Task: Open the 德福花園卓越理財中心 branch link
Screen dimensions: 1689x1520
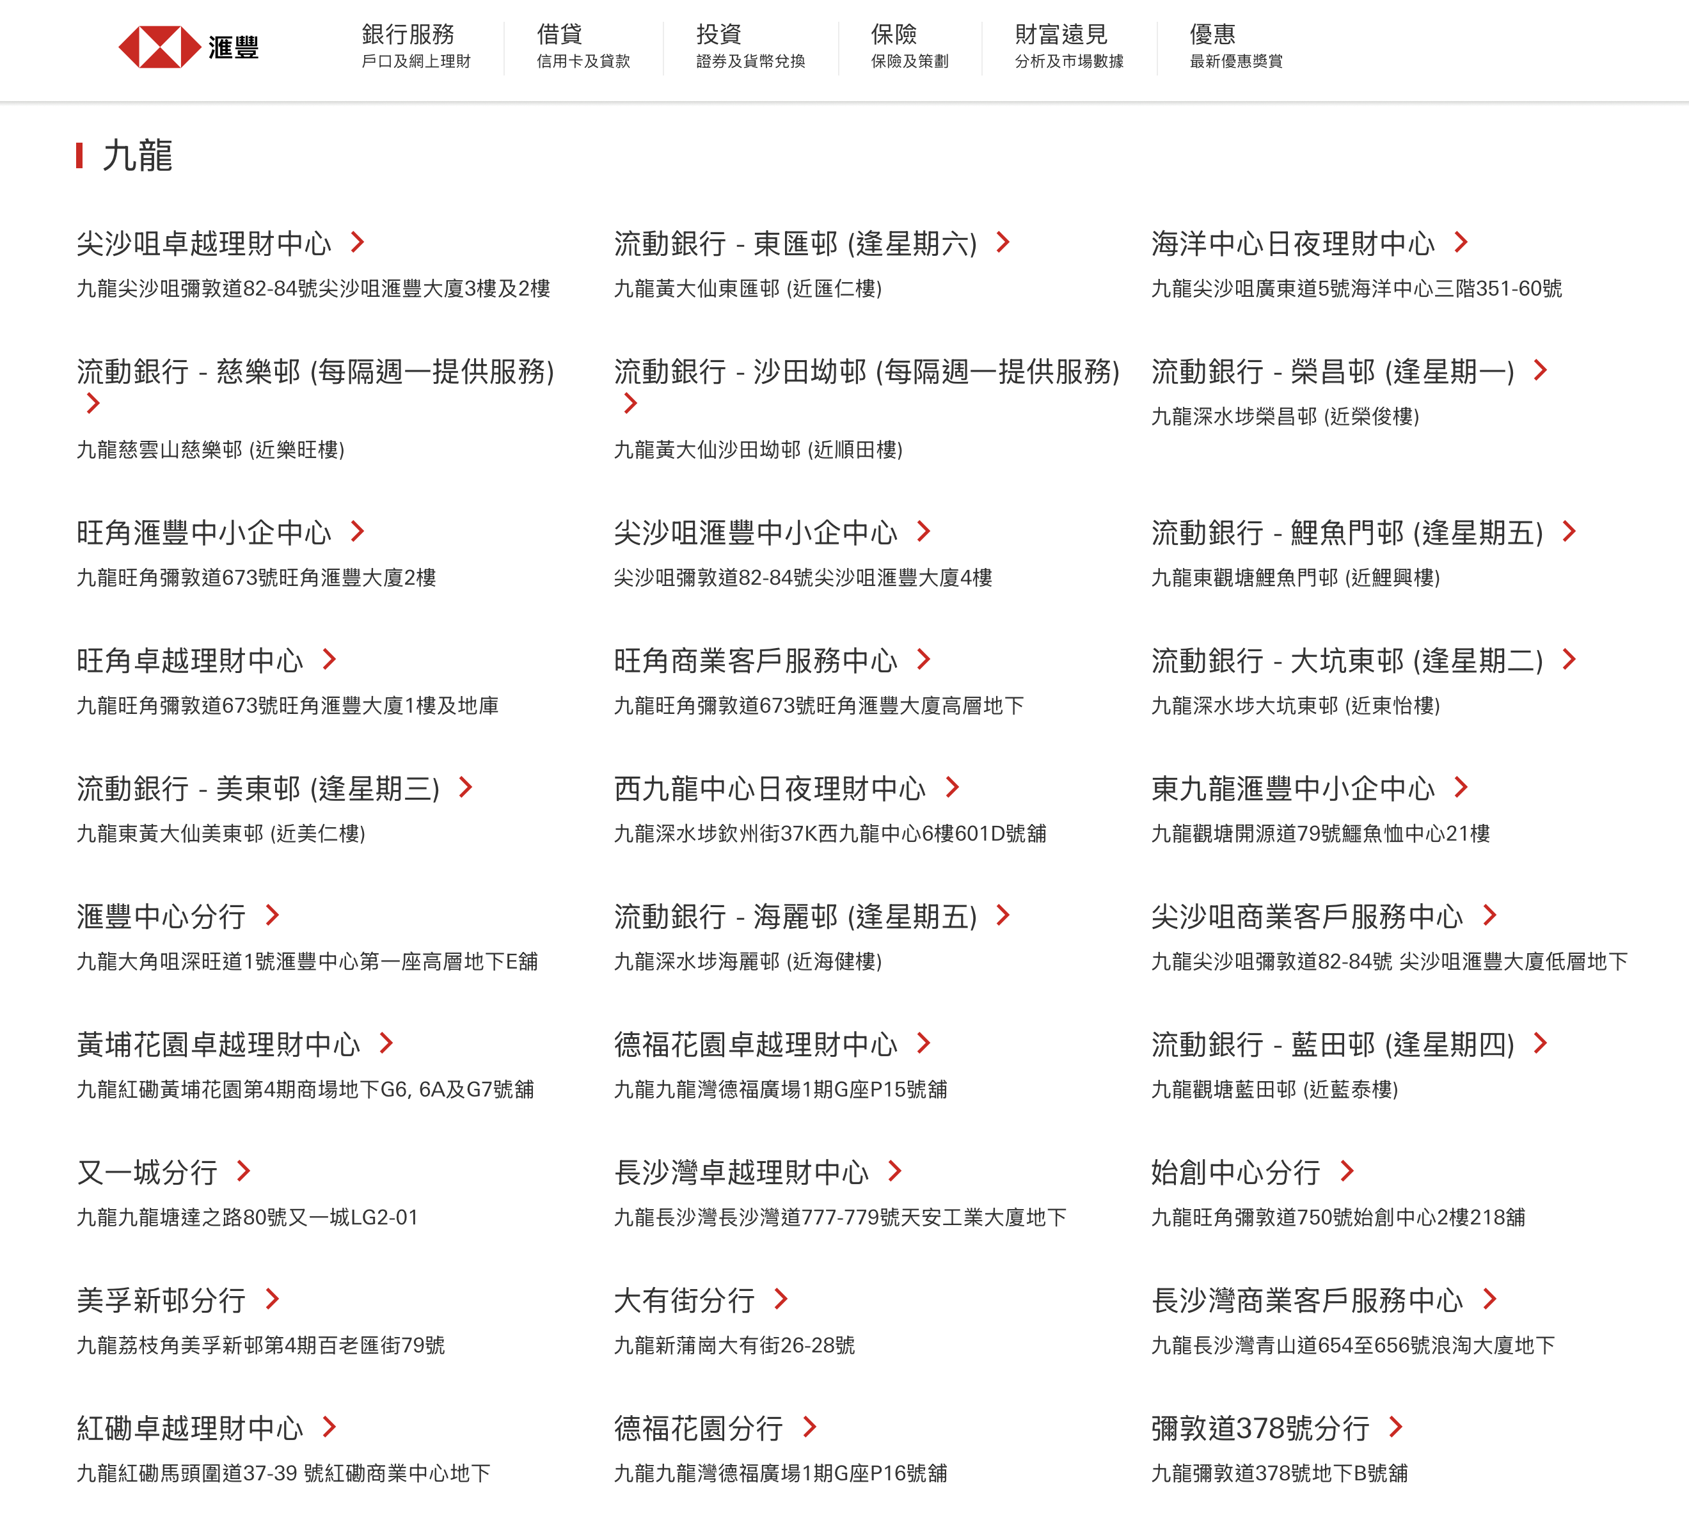Action: point(755,1044)
